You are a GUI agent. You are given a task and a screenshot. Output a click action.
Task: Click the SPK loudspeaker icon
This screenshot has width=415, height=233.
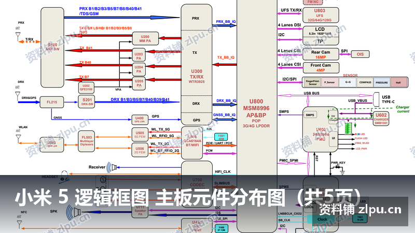pos(73,212)
